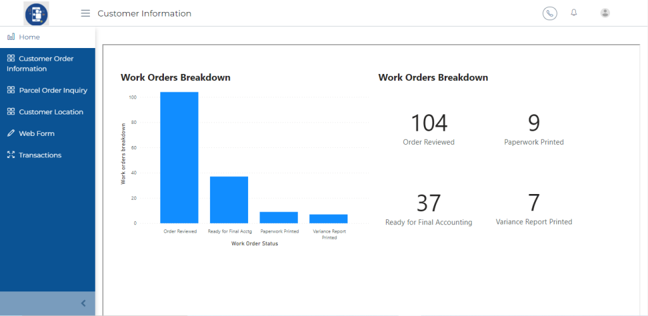Click the Ready for Final Acctg bar
This screenshot has height=316, width=648.
[x=229, y=200]
